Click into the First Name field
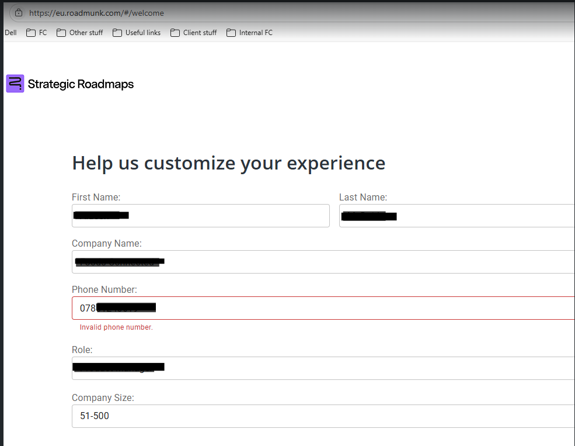 tap(234, 216)
